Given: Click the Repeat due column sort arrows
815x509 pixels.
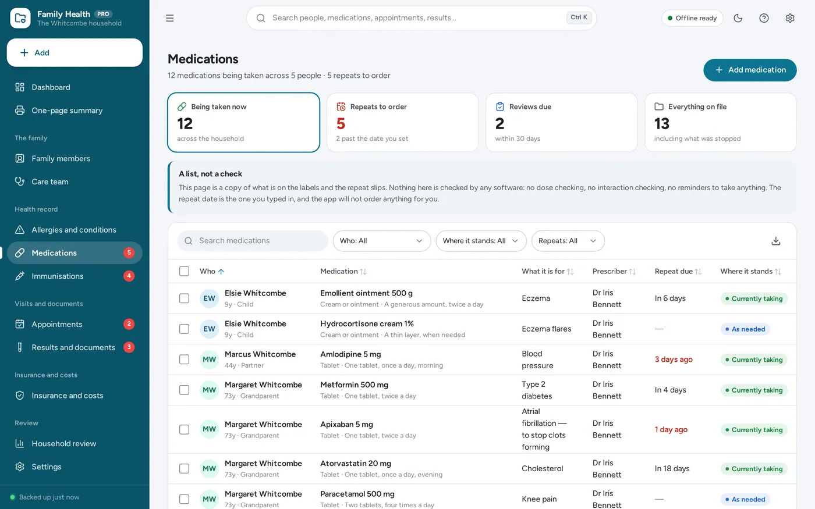Looking at the screenshot, I should point(698,272).
